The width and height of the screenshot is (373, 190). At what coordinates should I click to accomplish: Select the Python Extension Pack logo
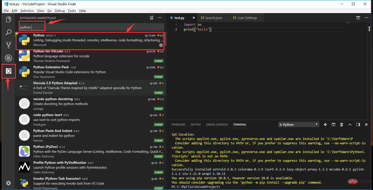click(x=24, y=72)
